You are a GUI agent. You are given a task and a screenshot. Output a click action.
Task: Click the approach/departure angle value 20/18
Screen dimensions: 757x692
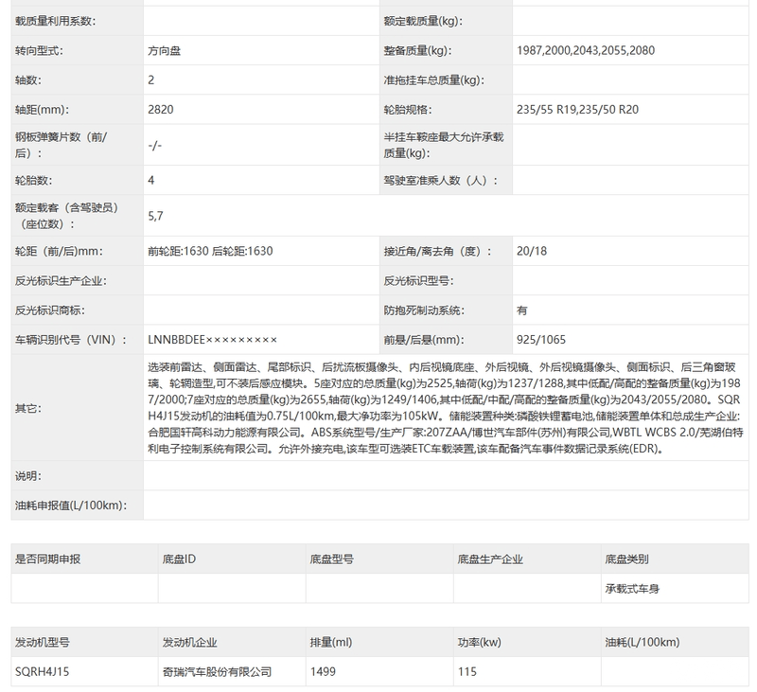532,252
